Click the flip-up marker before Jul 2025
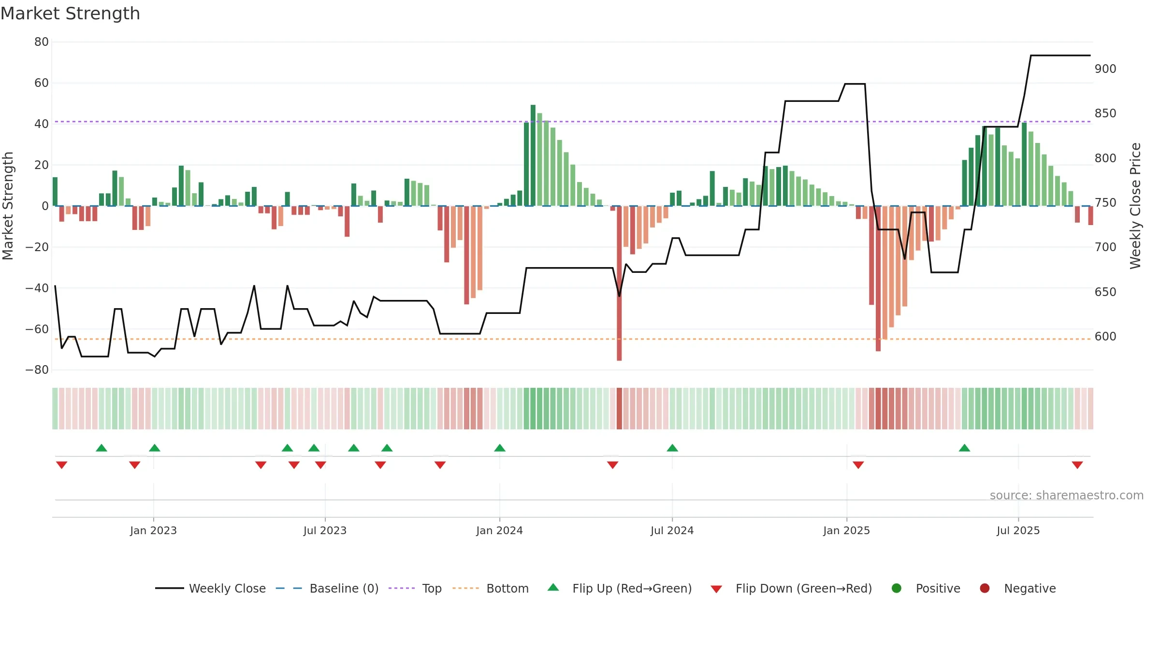 click(965, 448)
